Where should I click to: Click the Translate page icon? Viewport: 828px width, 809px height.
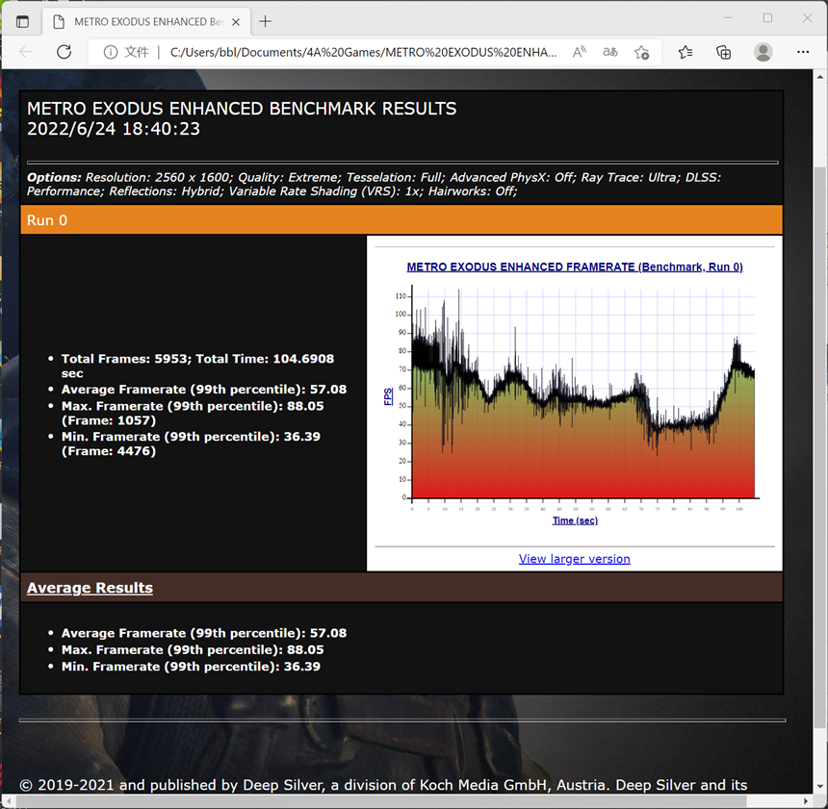[x=610, y=52]
